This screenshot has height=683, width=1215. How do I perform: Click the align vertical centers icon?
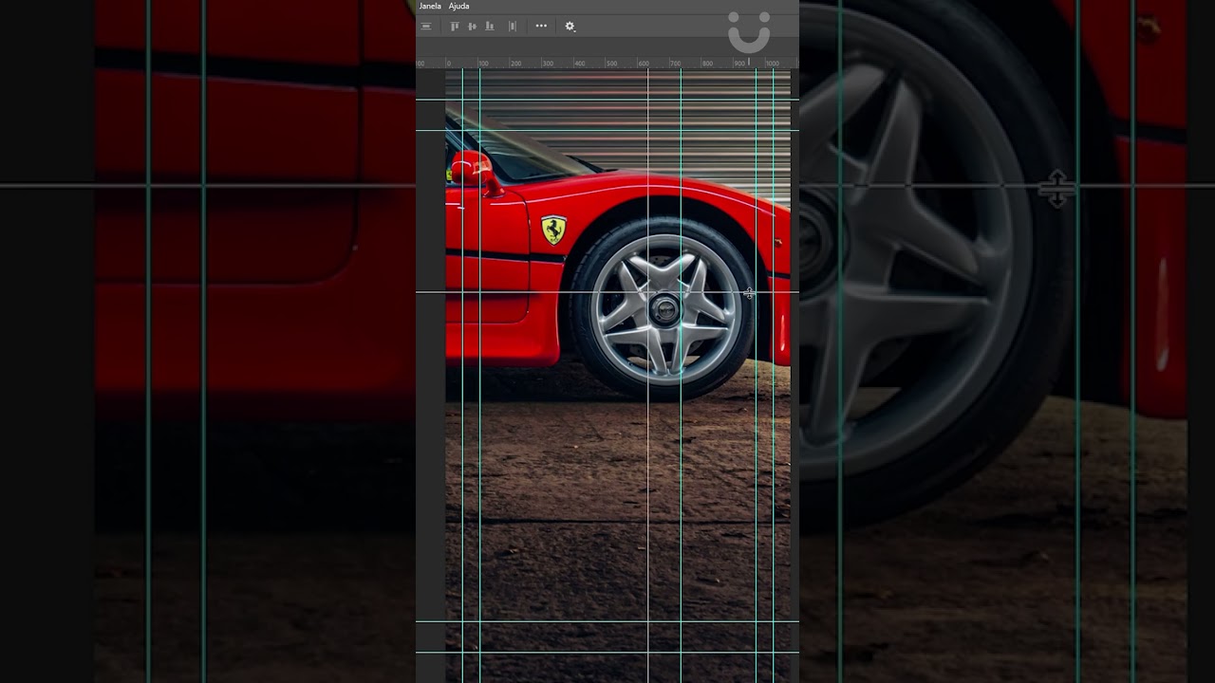[x=472, y=27]
